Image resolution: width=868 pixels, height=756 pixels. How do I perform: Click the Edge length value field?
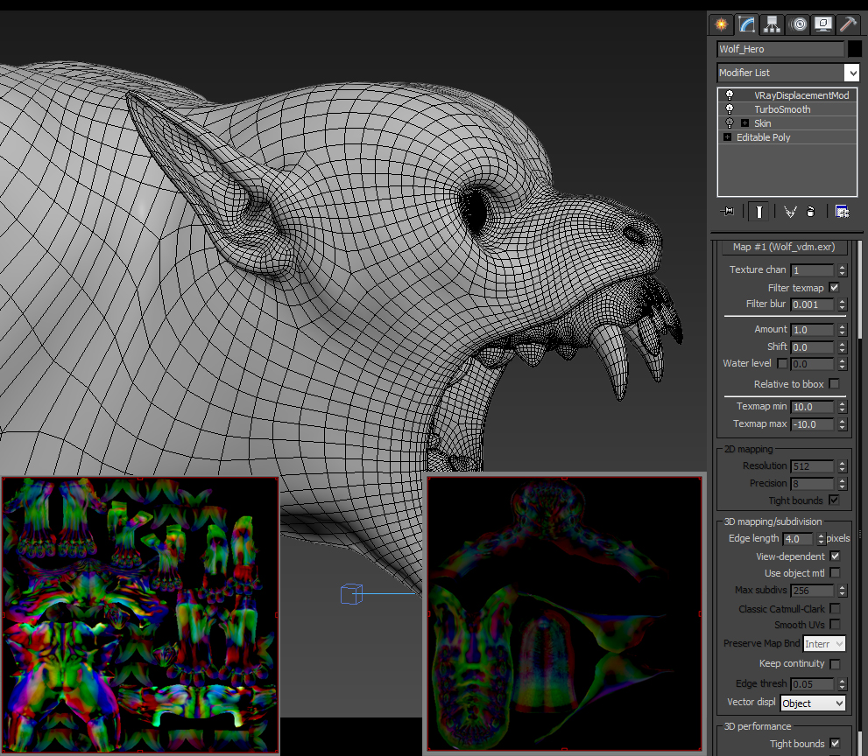point(798,539)
